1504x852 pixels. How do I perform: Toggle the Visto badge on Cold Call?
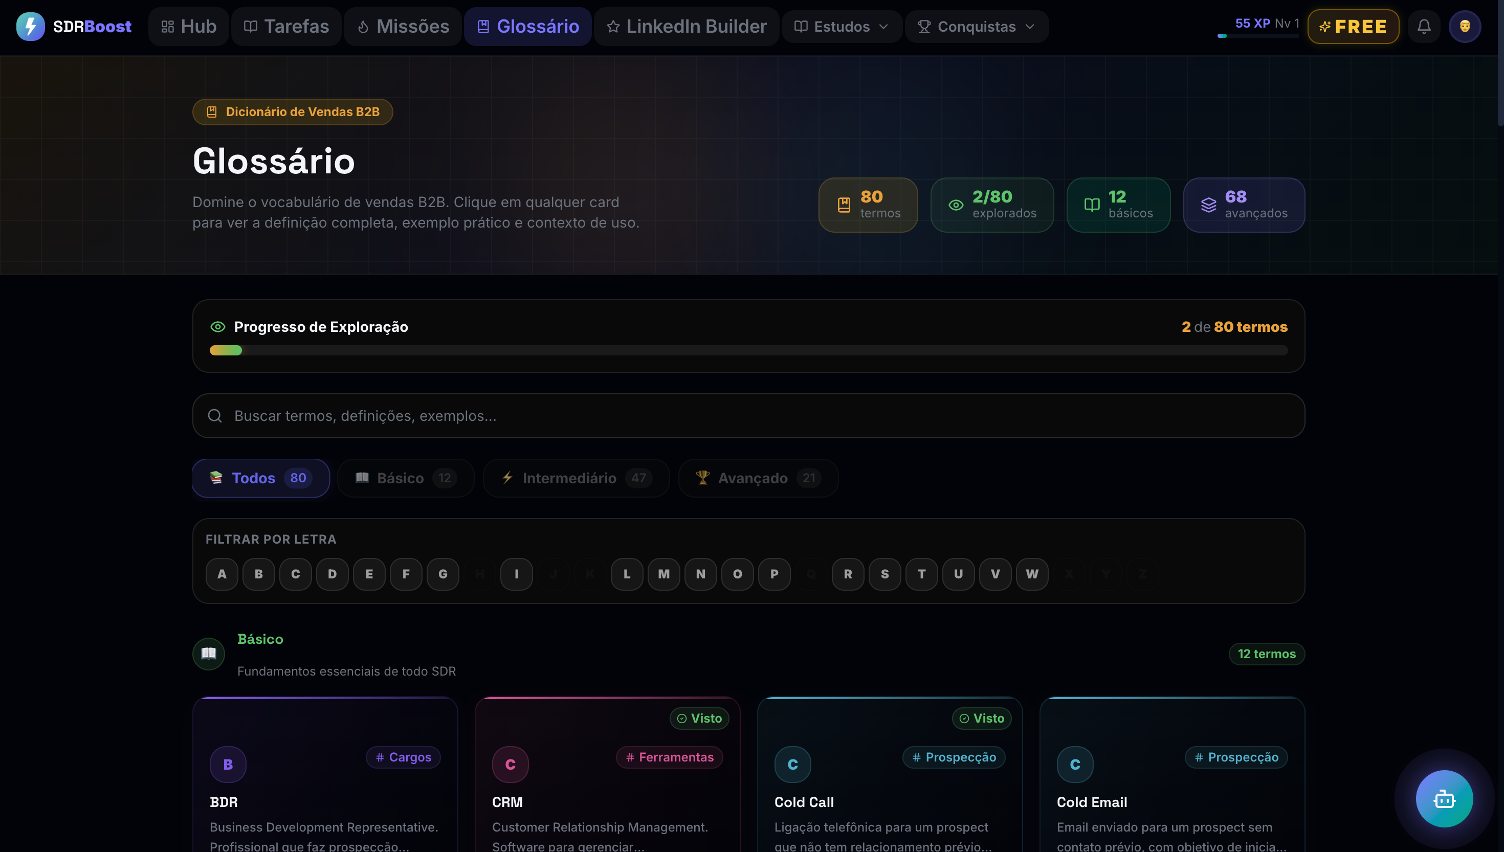pyautogui.click(x=981, y=718)
